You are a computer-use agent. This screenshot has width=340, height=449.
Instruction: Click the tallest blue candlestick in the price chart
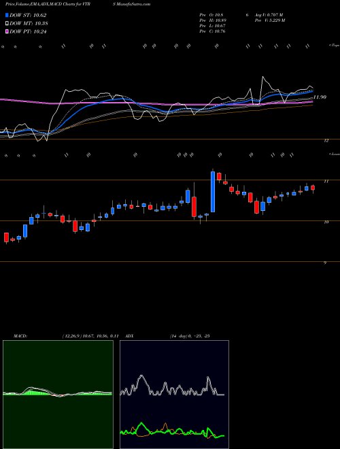coord(213,192)
